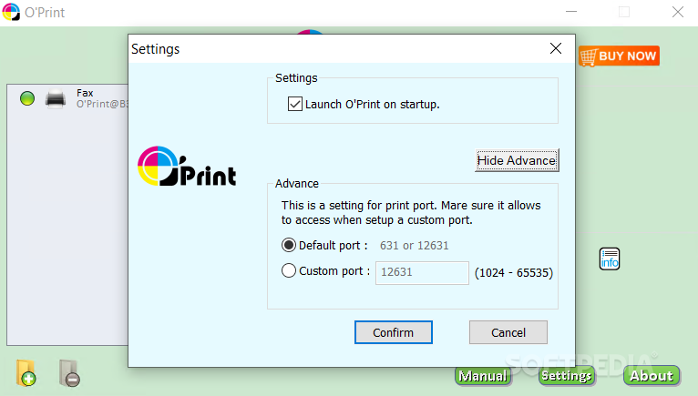Viewport: 698px width, 396px height.
Task: Click the '(1024 - 65535)' range text
Action: click(x=514, y=273)
